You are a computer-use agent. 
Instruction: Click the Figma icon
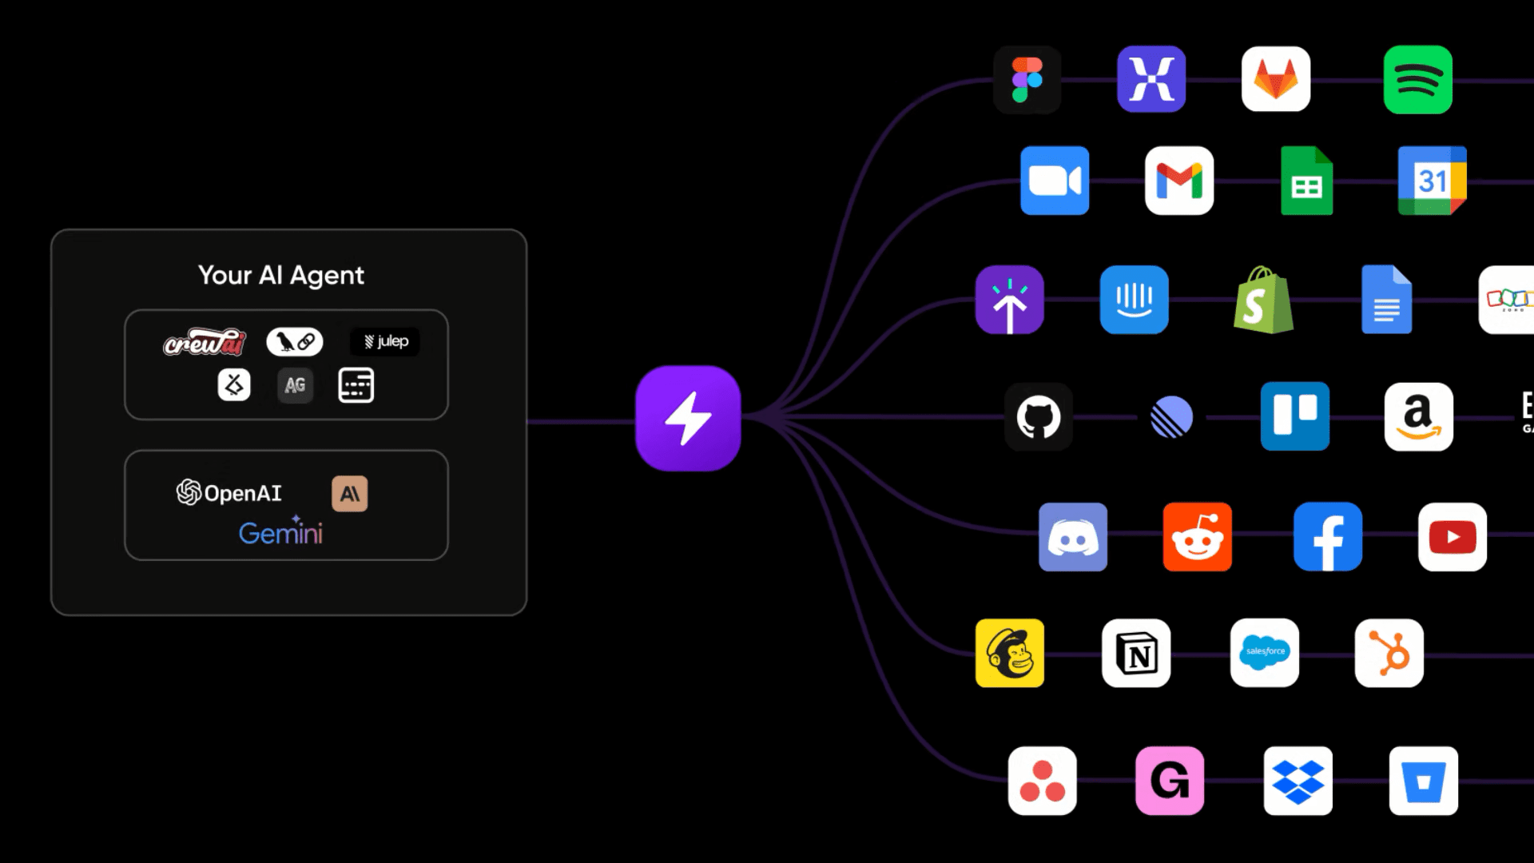click(1027, 80)
